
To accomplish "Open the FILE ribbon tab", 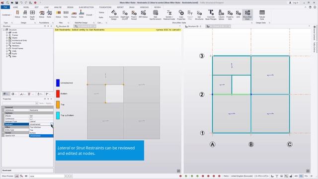I will (x=5, y=7).
